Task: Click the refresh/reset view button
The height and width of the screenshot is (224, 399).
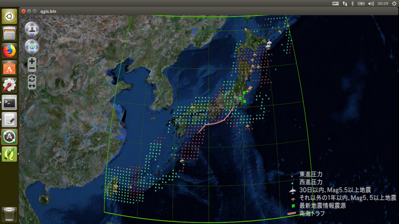Action: pyautogui.click(x=32, y=79)
